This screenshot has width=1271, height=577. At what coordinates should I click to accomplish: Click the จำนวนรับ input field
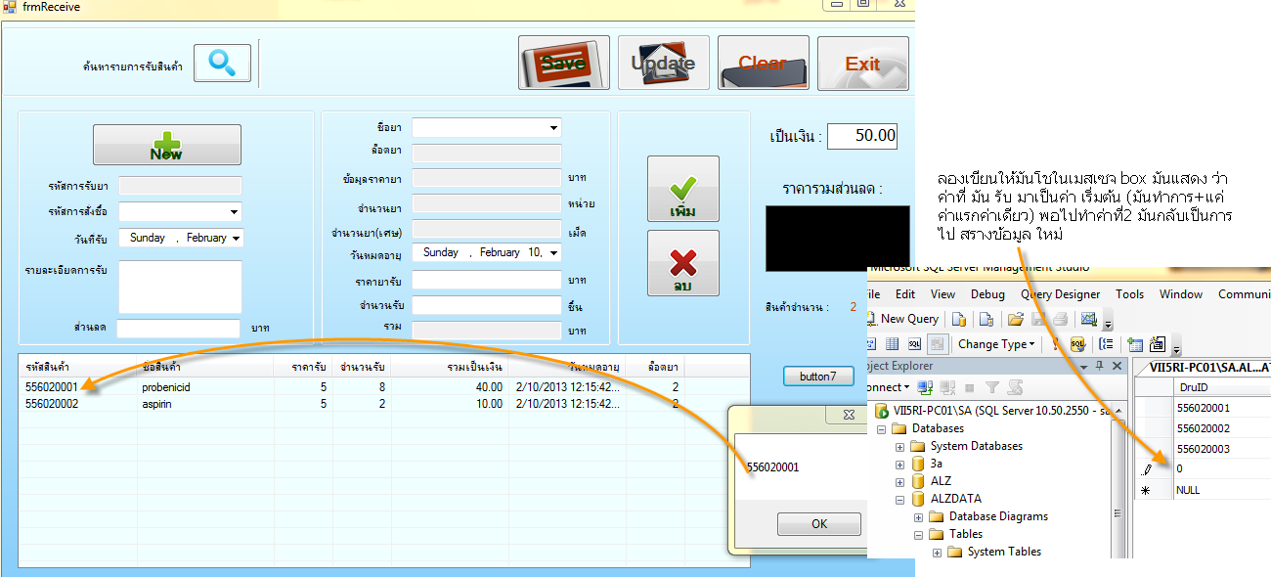pos(487,305)
